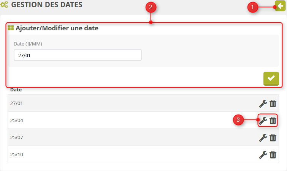Remove the 25/04 date using trash icon
Viewport: 287px width, 171px height.
pos(273,121)
